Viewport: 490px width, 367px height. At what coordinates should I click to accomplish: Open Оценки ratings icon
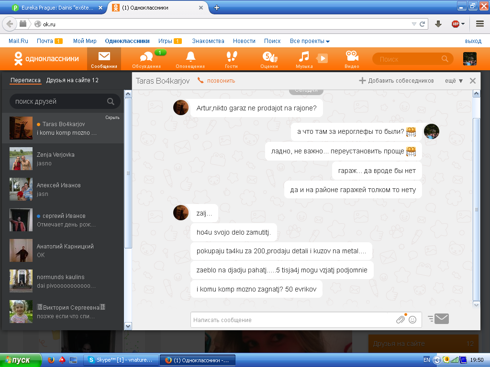click(269, 59)
